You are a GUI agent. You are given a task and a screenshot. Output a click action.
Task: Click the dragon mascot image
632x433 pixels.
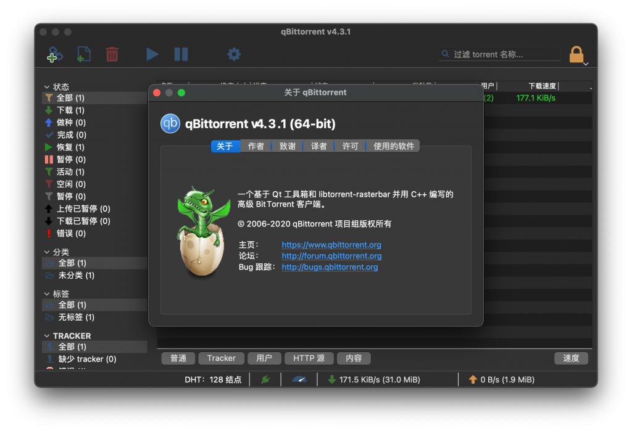(x=204, y=231)
